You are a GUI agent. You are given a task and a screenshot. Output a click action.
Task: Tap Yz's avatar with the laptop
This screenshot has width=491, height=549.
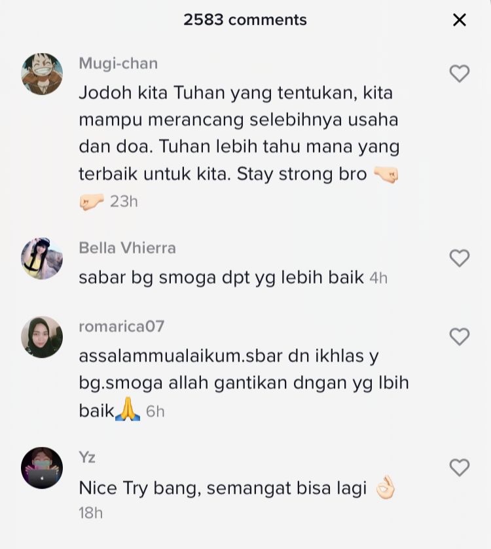tap(42, 468)
